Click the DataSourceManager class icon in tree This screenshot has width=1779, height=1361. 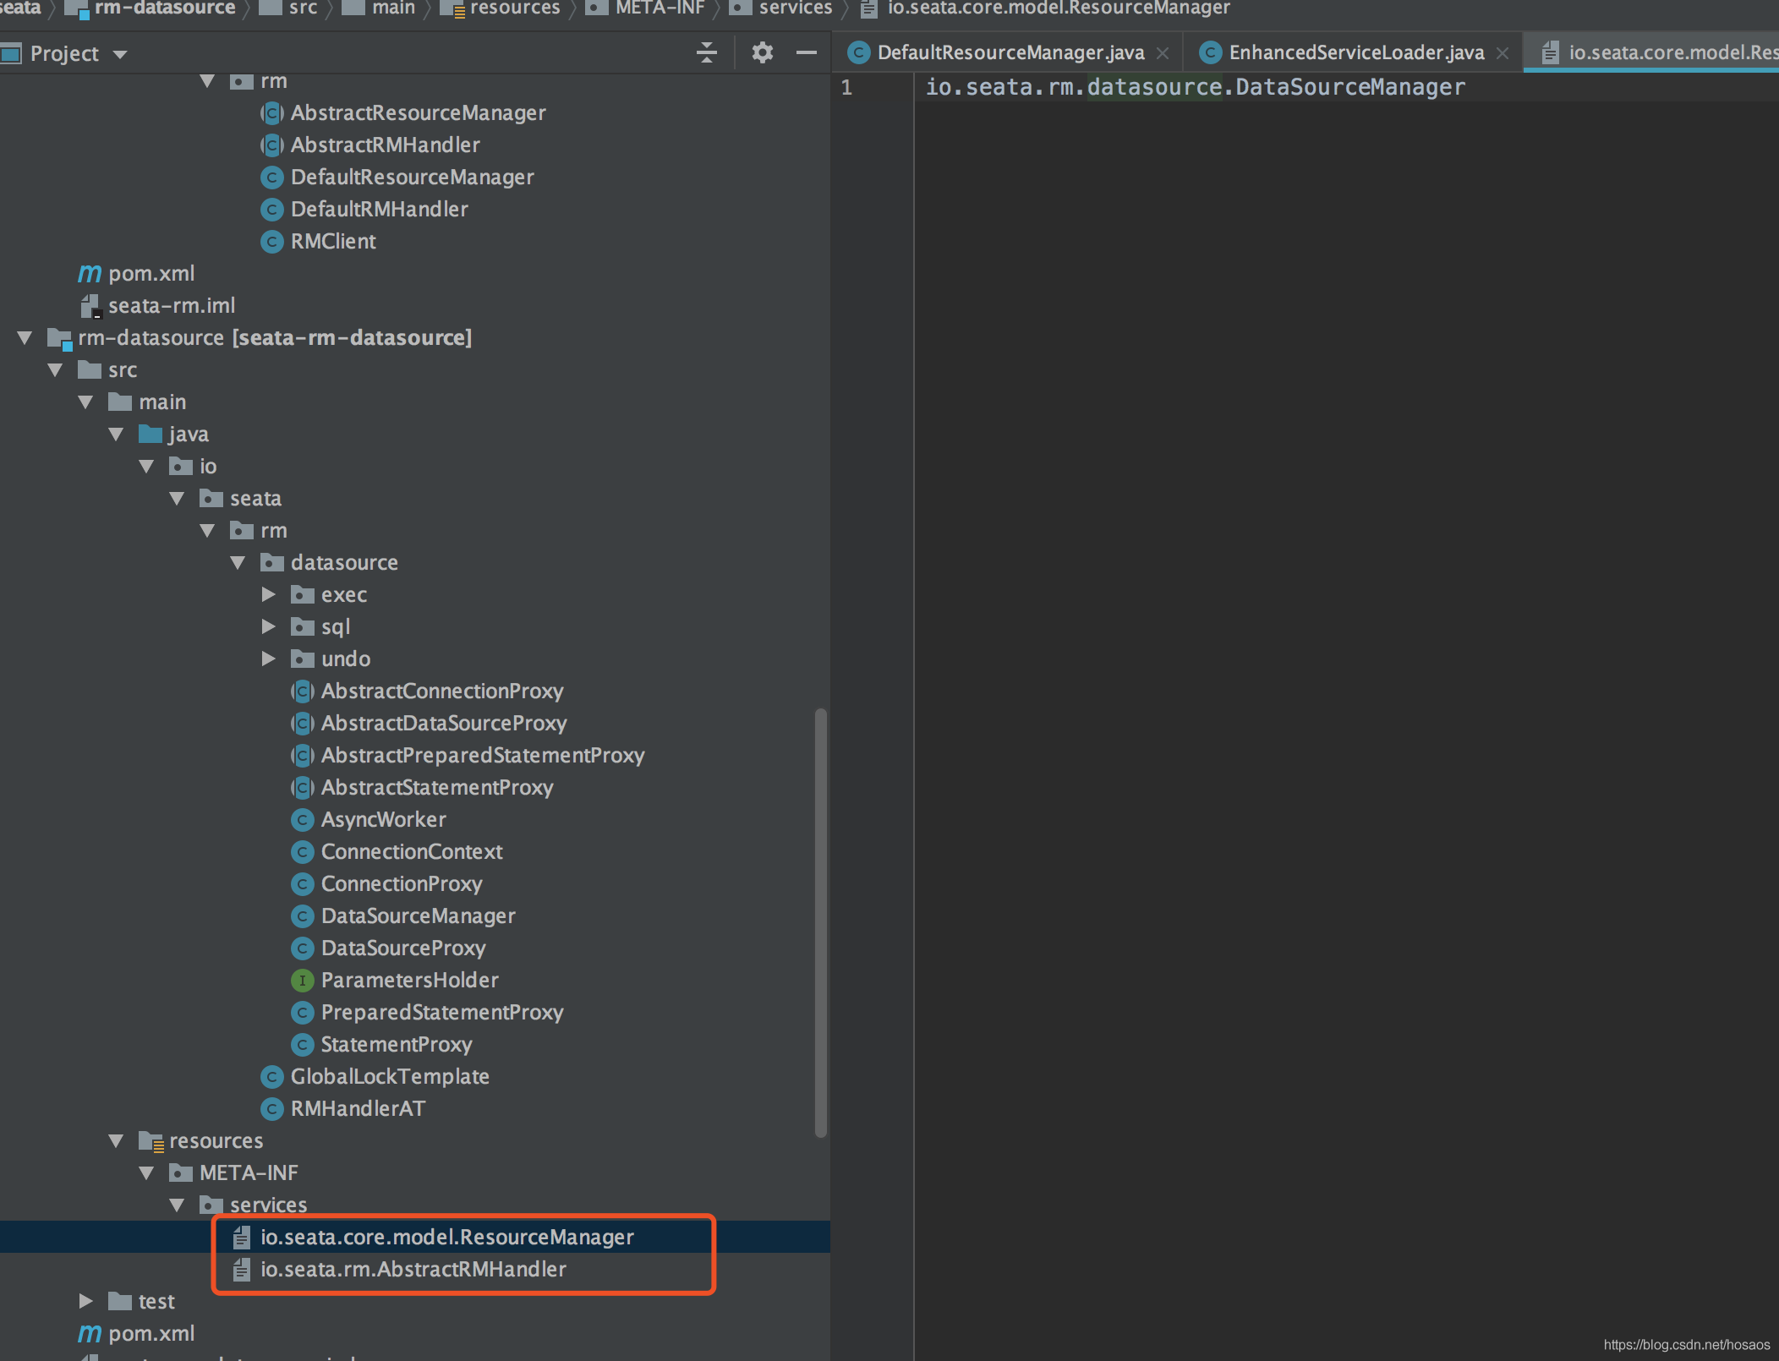(x=302, y=916)
